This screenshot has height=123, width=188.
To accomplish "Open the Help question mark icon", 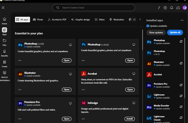I will [165, 8].
